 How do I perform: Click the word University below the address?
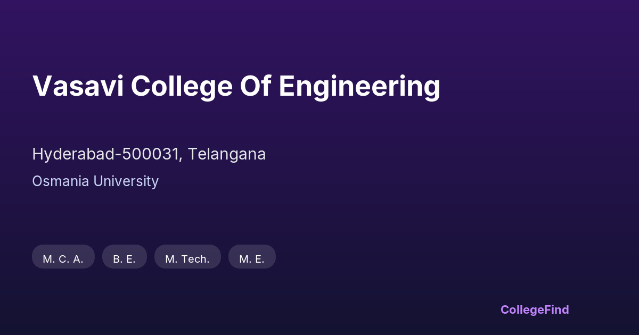click(x=126, y=181)
